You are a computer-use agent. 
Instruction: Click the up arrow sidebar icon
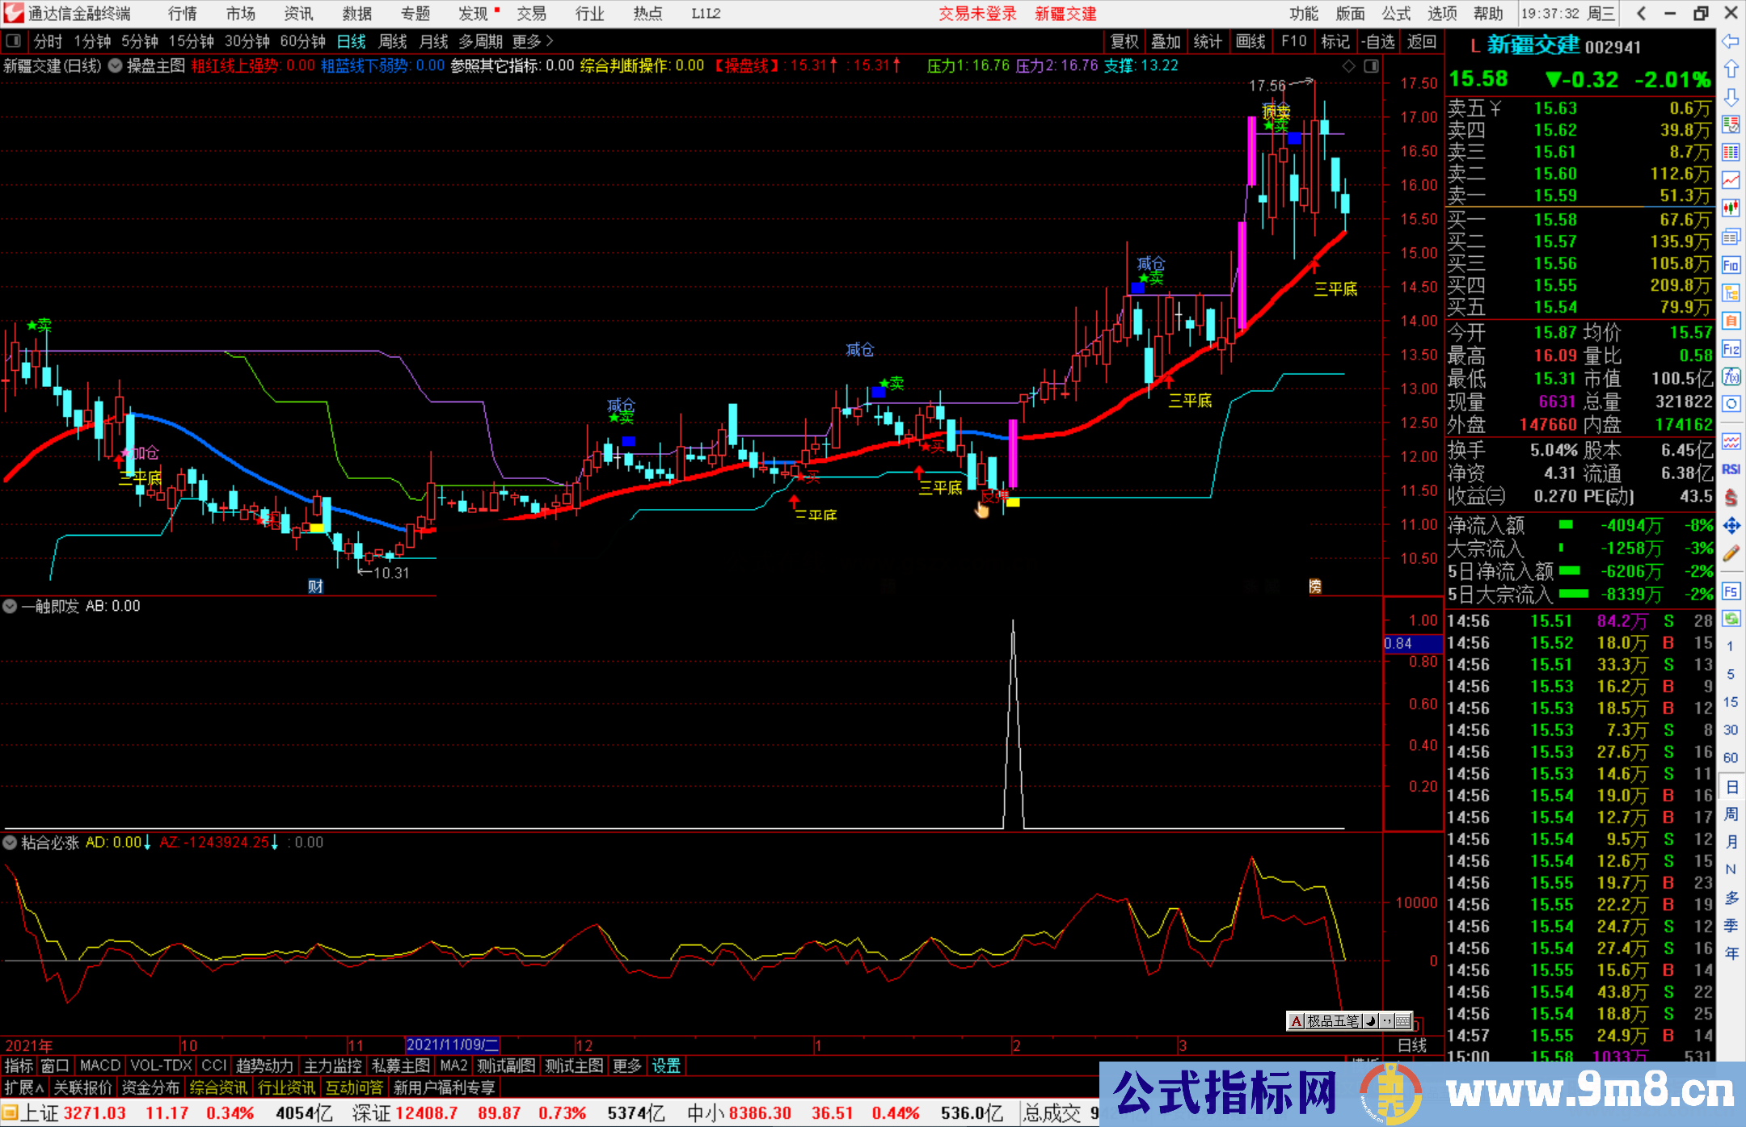[x=1730, y=69]
